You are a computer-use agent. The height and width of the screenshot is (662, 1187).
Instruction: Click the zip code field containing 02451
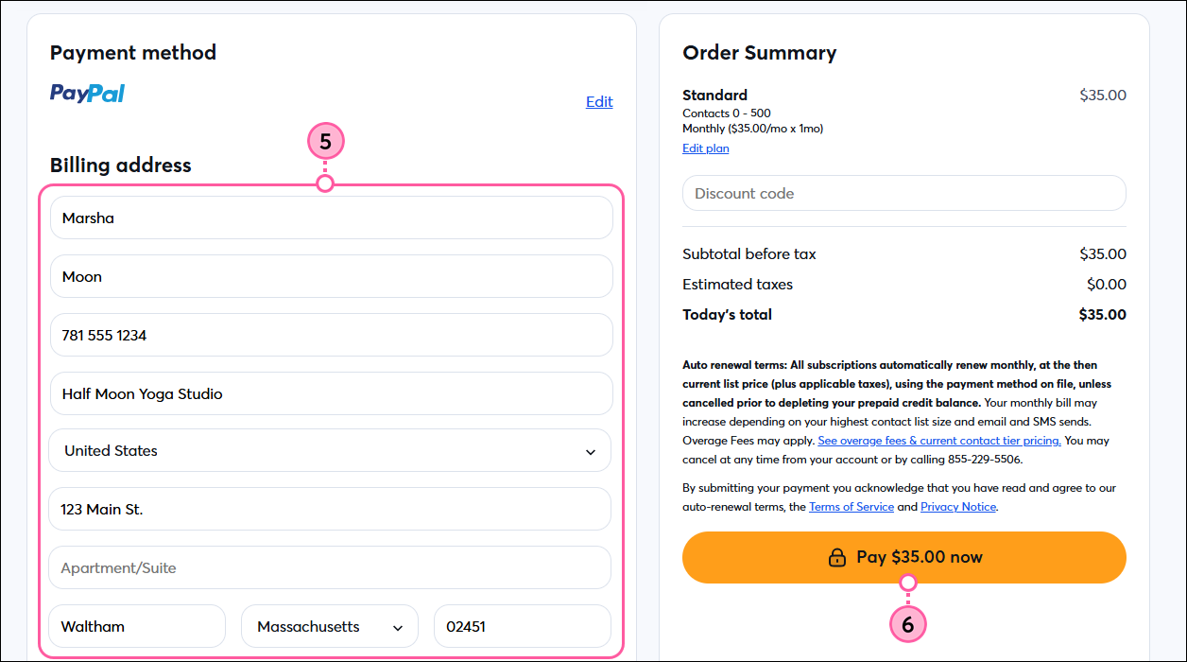pos(522,626)
